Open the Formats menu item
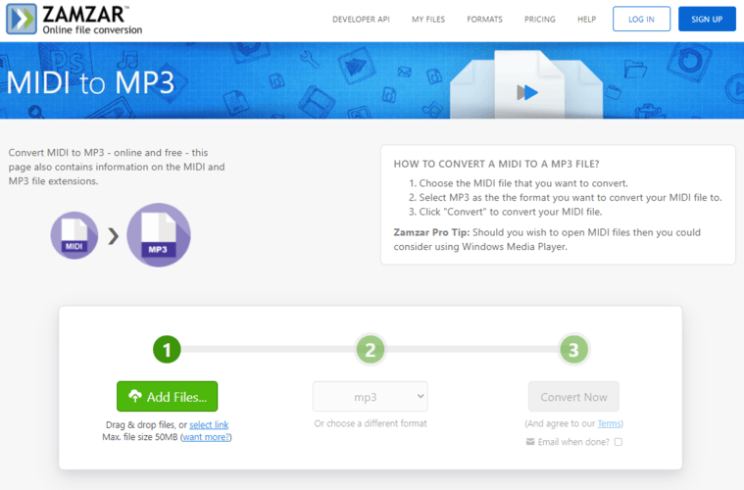Viewport: 744px width, 490px height. [x=484, y=20]
